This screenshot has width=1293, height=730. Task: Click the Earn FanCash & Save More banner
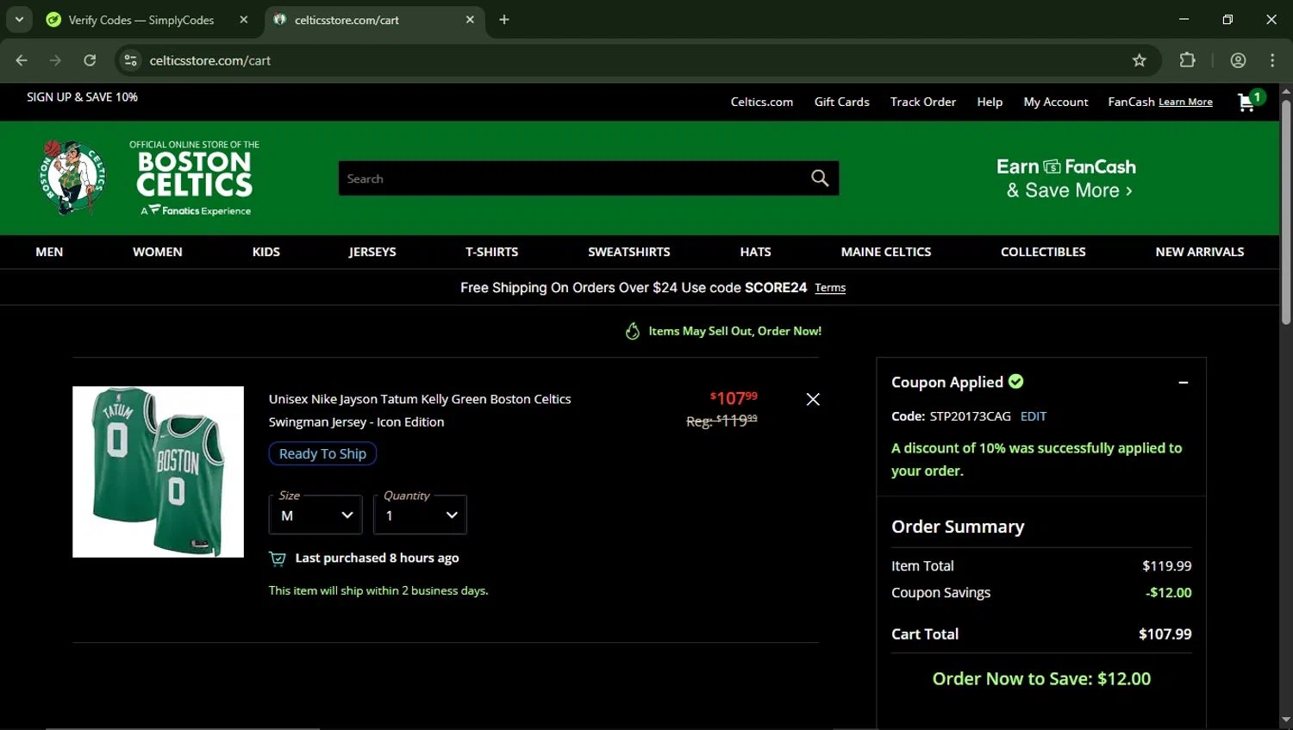1067,178
